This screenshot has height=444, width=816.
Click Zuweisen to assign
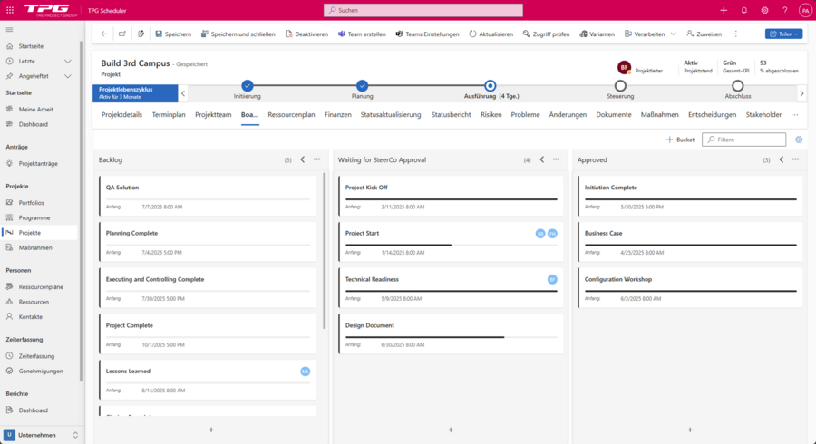(704, 34)
